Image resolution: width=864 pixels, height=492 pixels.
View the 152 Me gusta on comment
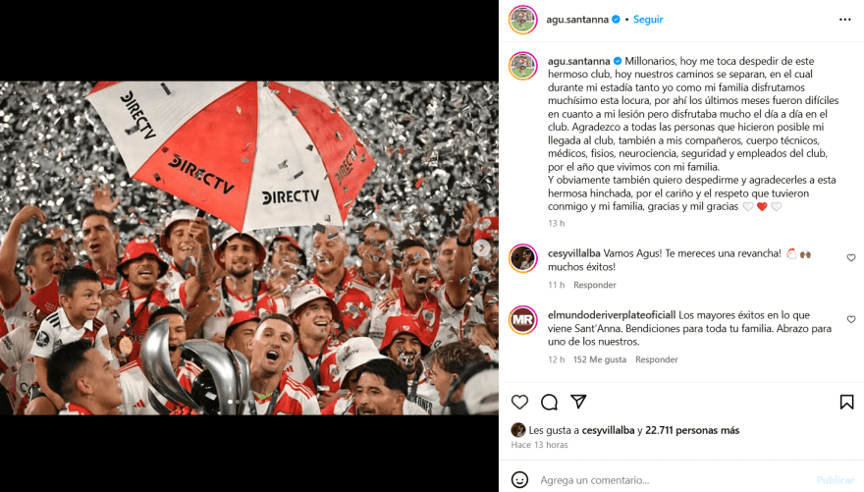tap(600, 359)
